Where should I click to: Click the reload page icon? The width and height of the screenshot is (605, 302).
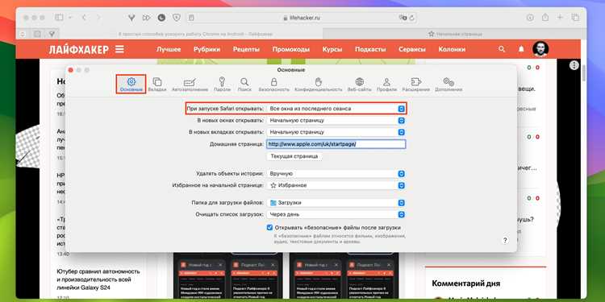(412, 18)
